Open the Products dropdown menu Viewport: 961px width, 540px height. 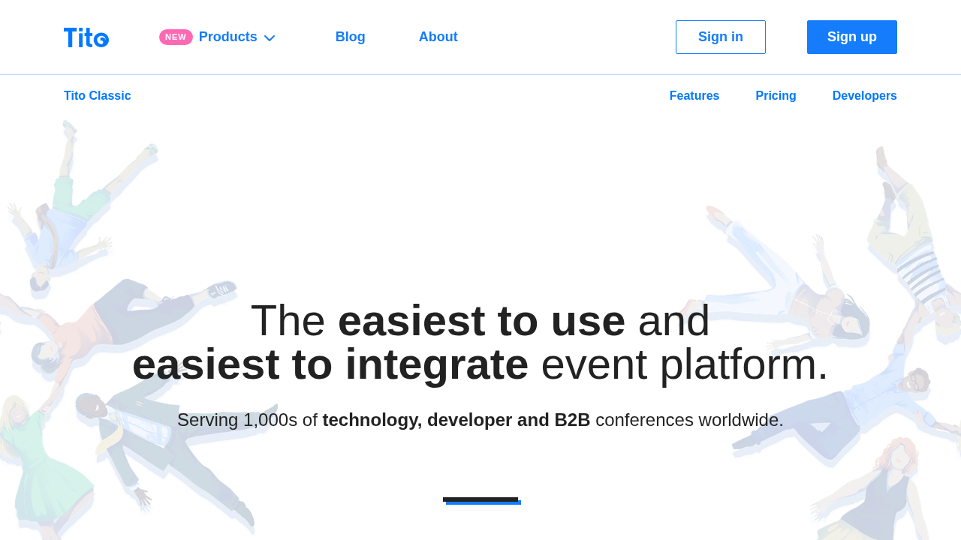point(227,37)
